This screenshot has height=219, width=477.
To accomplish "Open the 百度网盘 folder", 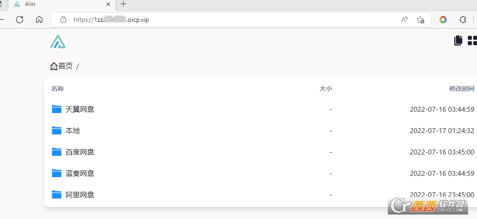I will [80, 152].
